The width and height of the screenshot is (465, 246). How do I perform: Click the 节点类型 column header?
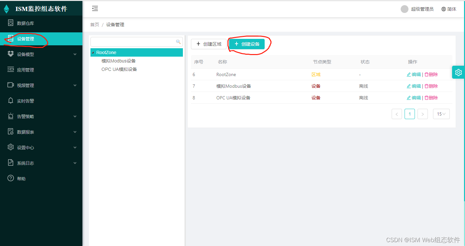(x=322, y=62)
